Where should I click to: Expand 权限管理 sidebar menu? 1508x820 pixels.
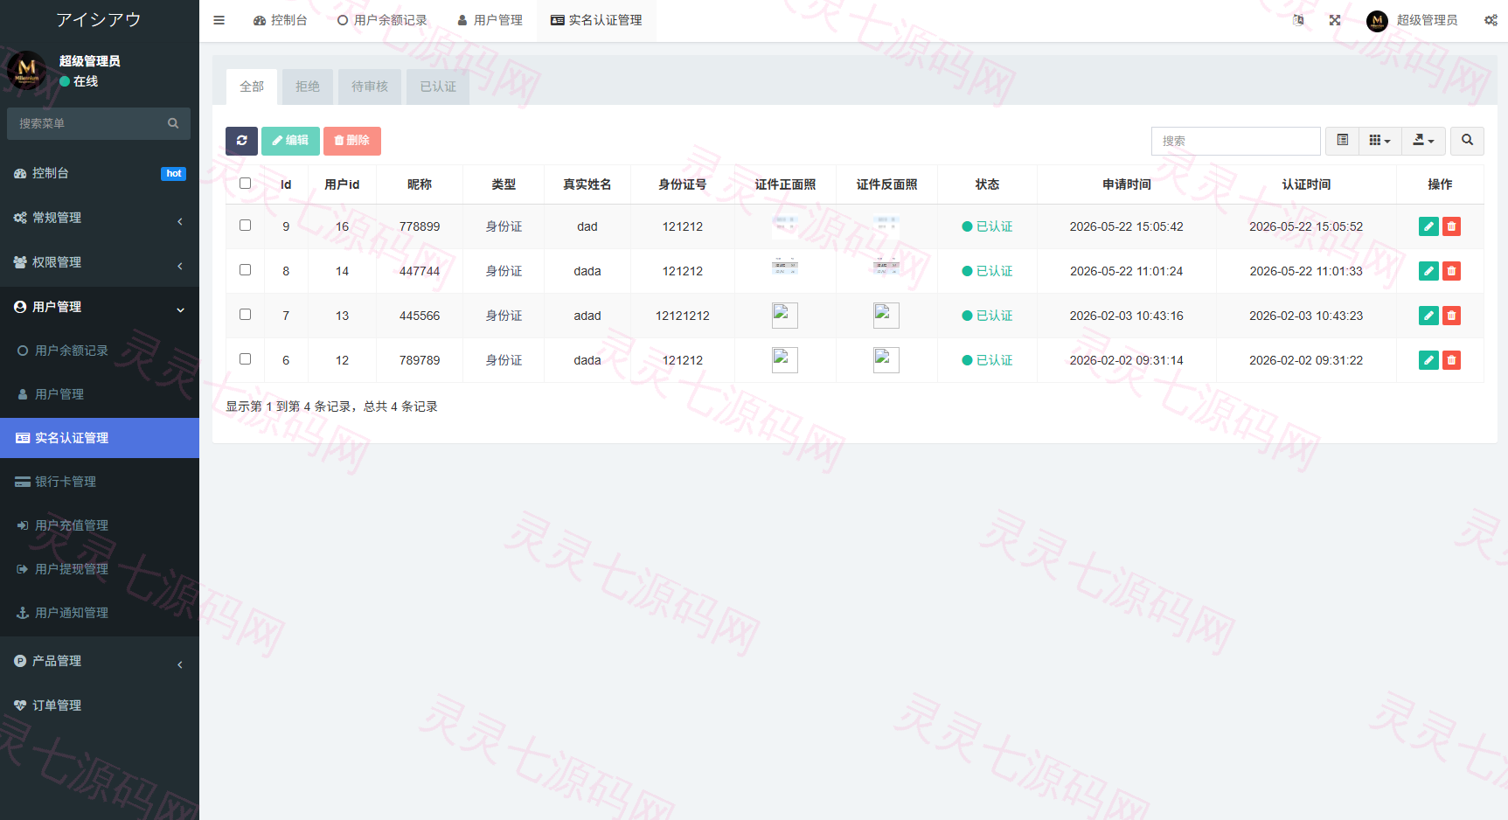(100, 262)
